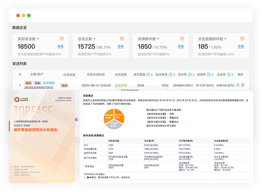Click info icon next to 提交数量 column
Image resolution: width=262 pixels, height=192 pixels.
pyautogui.click(x=148, y=75)
